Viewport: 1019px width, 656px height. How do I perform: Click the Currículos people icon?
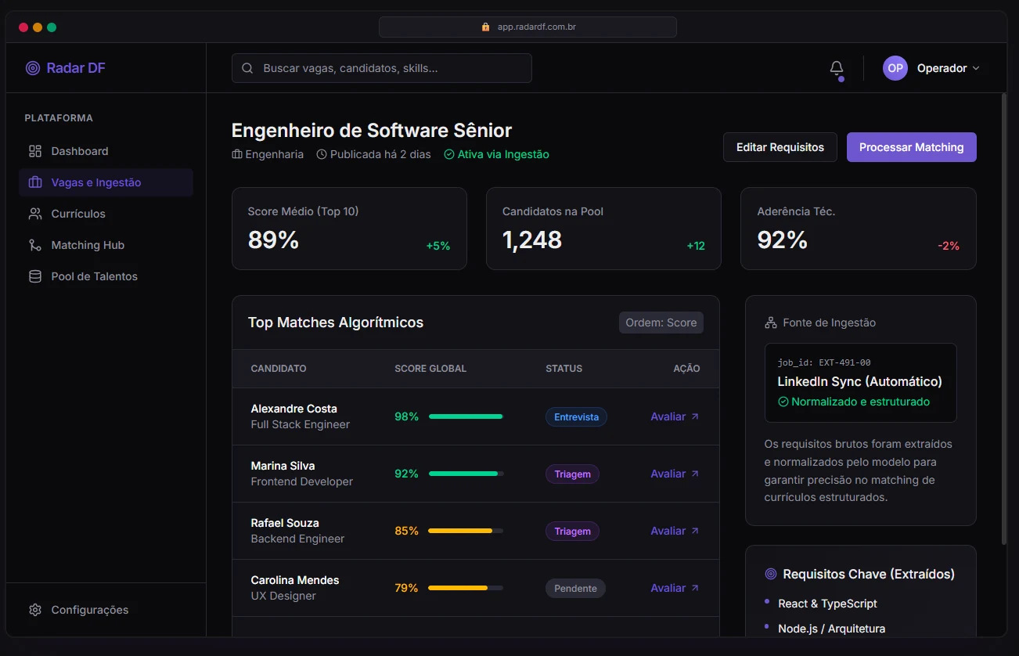35,214
